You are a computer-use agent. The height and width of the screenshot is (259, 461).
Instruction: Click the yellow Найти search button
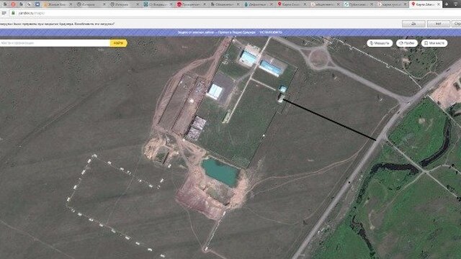[x=118, y=43]
